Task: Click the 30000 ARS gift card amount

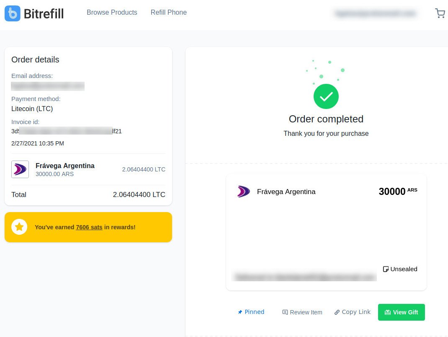Action: coord(398,191)
